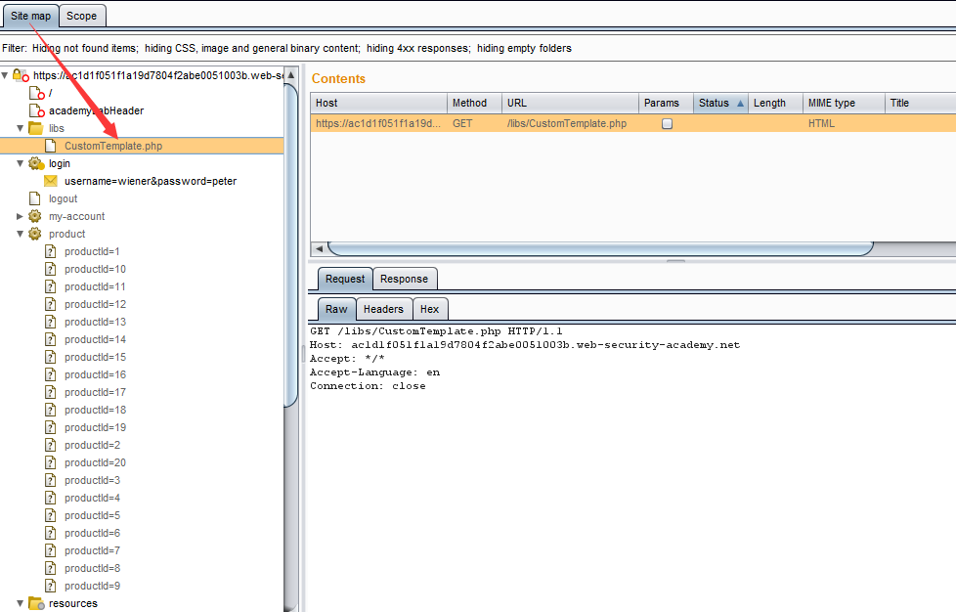Collapse the product tree node

(21, 234)
